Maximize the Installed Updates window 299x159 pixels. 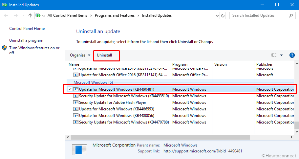[277, 5]
